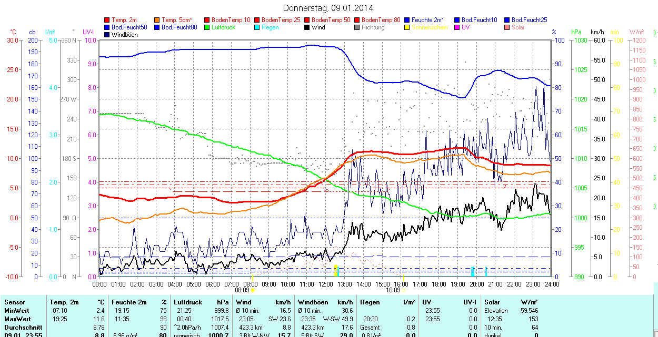Click the green Luftdruck legend square
The image size is (658, 337).
[x=207, y=27]
